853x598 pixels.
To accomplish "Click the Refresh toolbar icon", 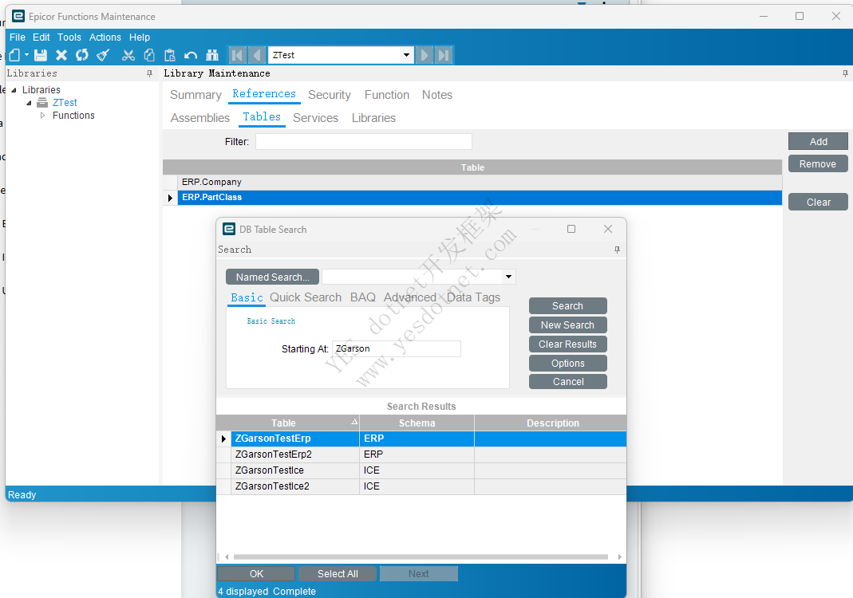I will [82, 55].
